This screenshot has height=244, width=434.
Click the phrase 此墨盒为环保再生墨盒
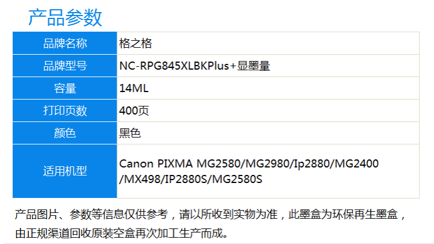click(343, 214)
